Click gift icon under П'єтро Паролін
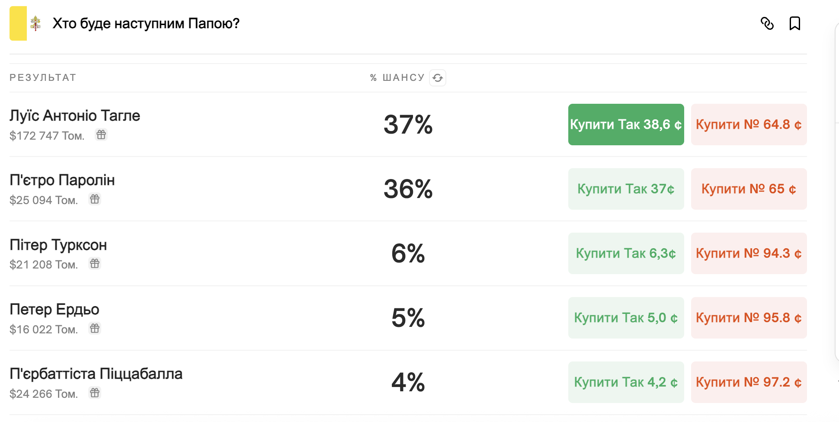This screenshot has height=422, width=839. click(95, 199)
